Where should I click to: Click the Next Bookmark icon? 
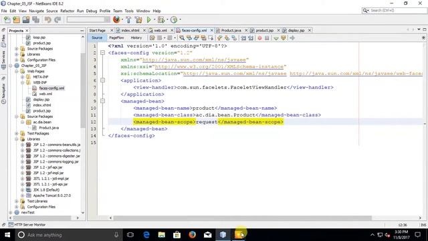click(227, 37)
